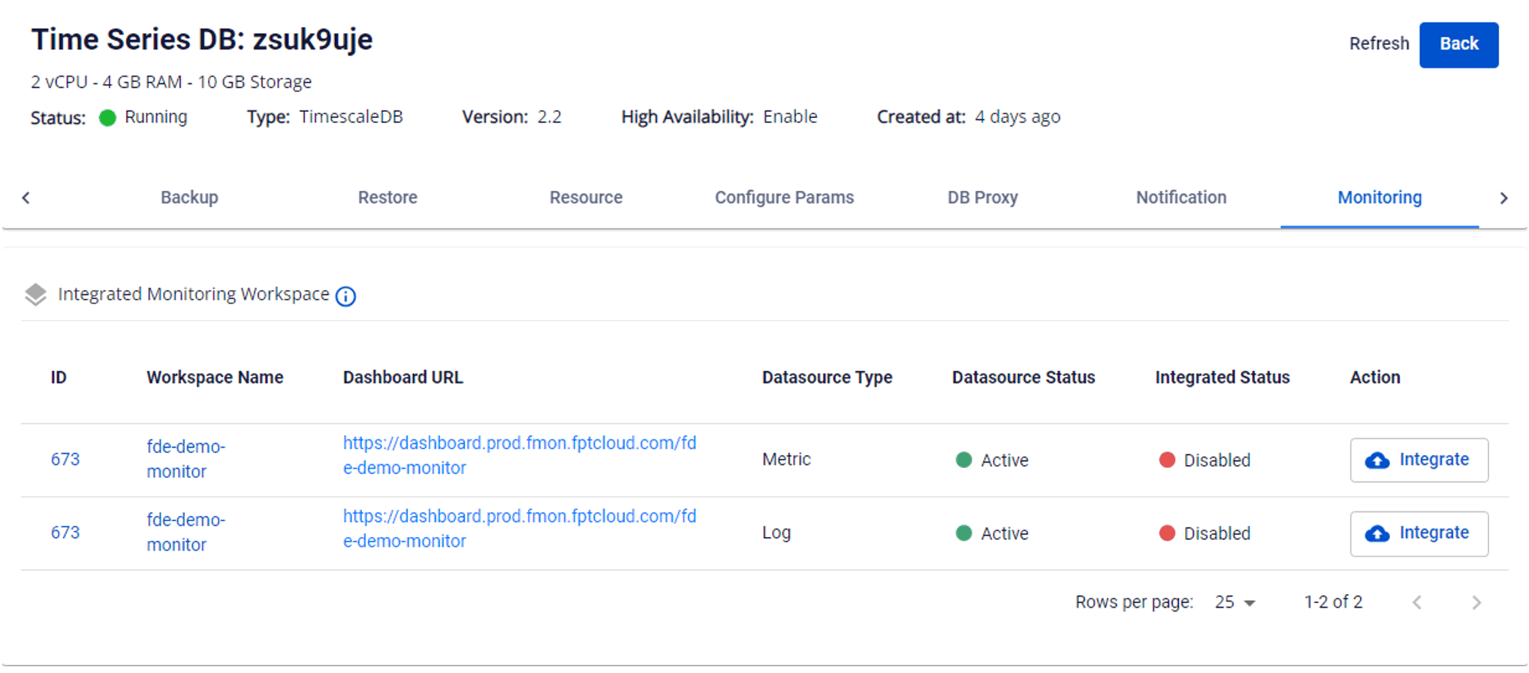Click the info icon beside Integrated Monitoring Workspace
The image size is (1529, 673).
(345, 296)
